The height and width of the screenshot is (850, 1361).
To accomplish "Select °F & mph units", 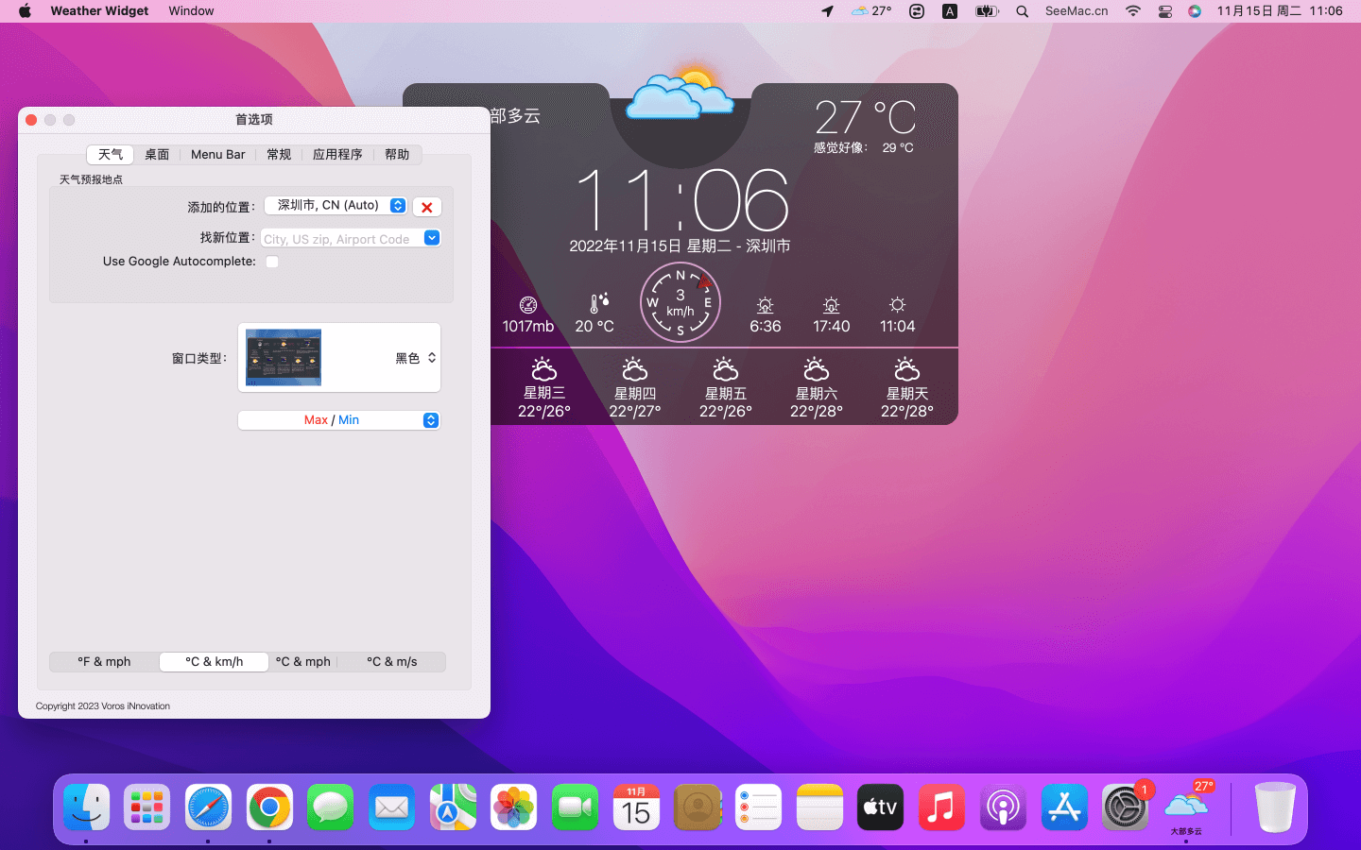I will click(x=104, y=662).
